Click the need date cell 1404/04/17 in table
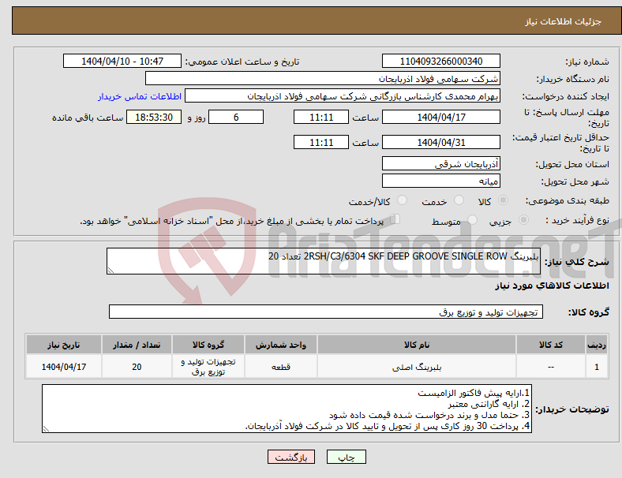 [64, 367]
